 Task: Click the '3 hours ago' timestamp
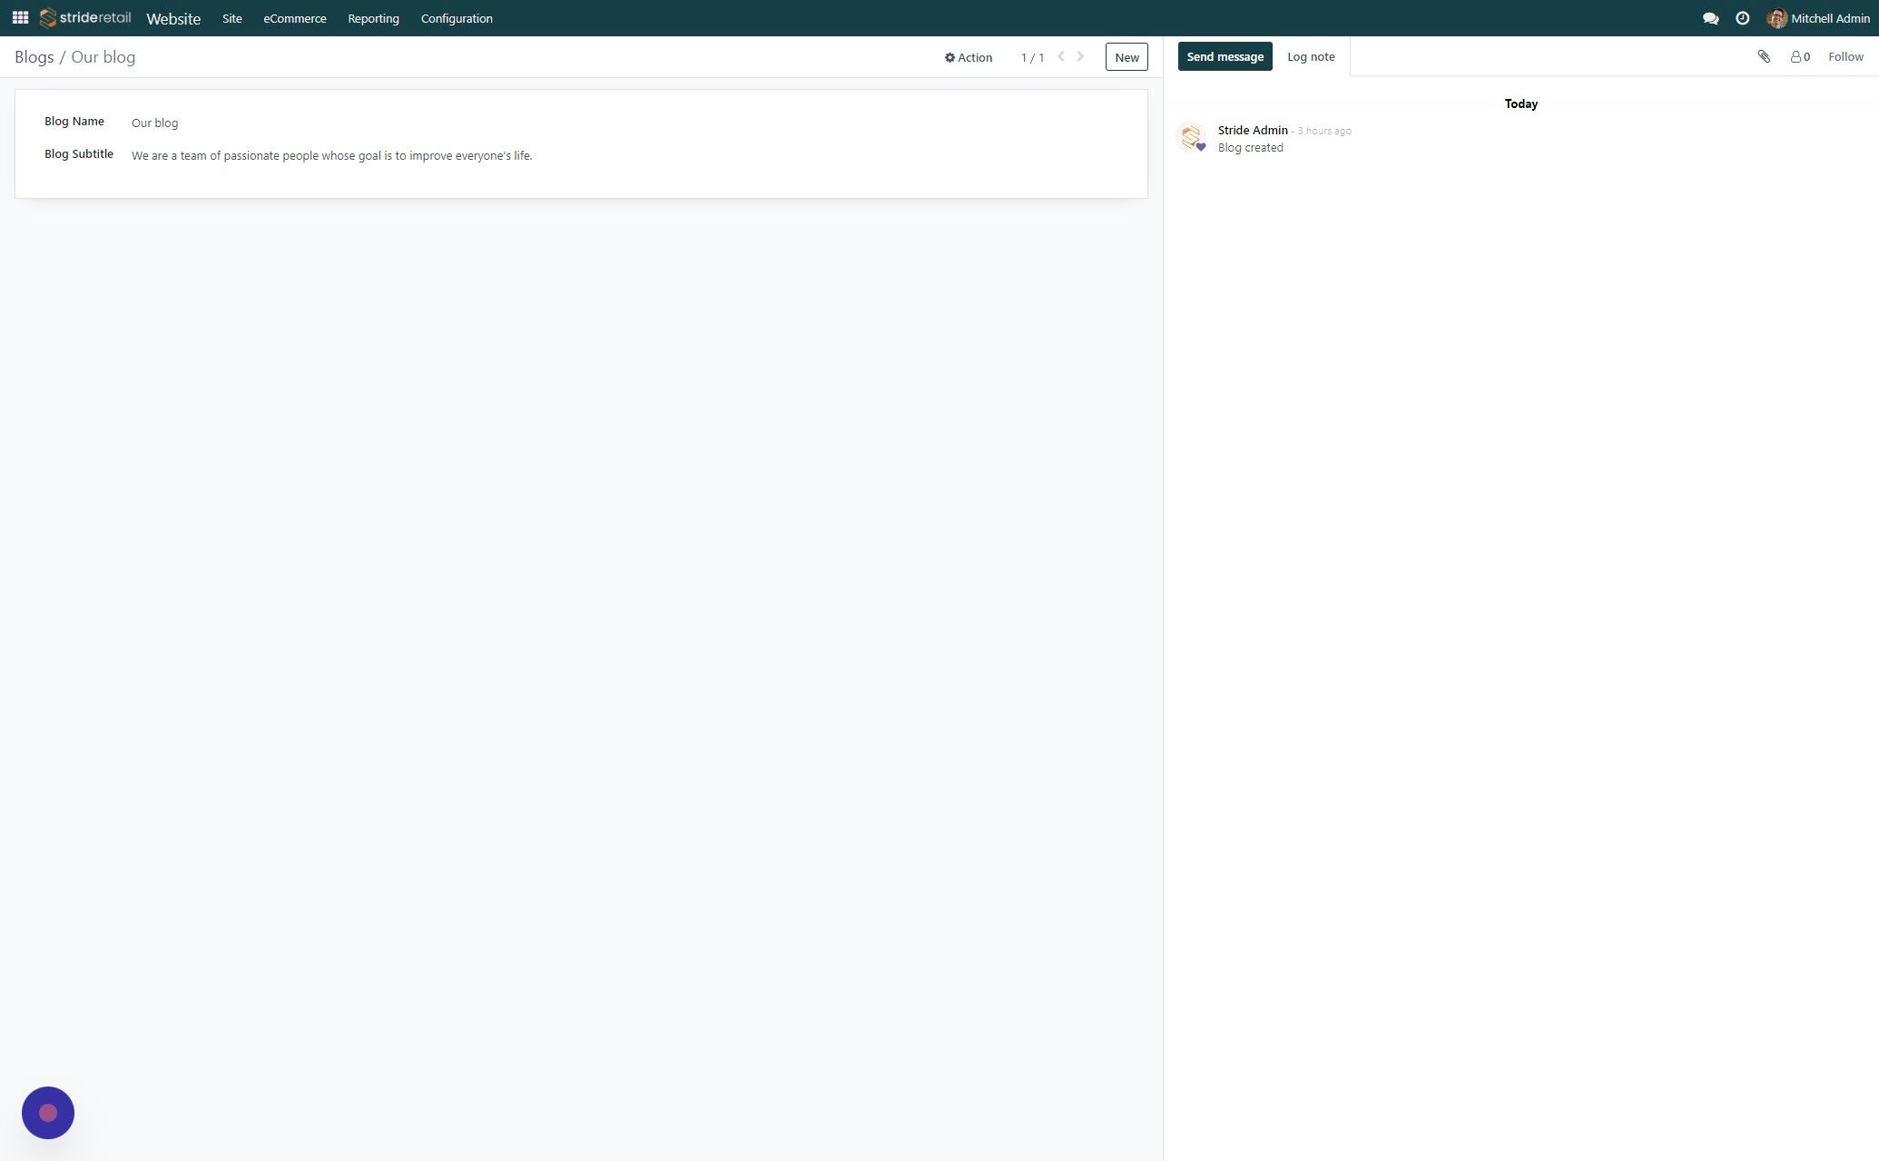pos(1324,131)
